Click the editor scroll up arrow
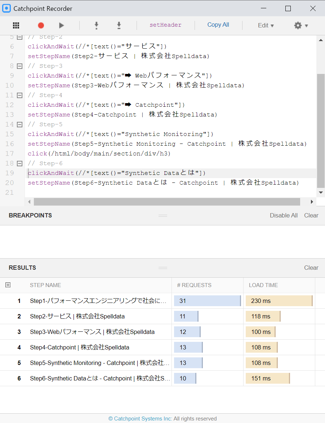The image size is (325, 423). 321,40
